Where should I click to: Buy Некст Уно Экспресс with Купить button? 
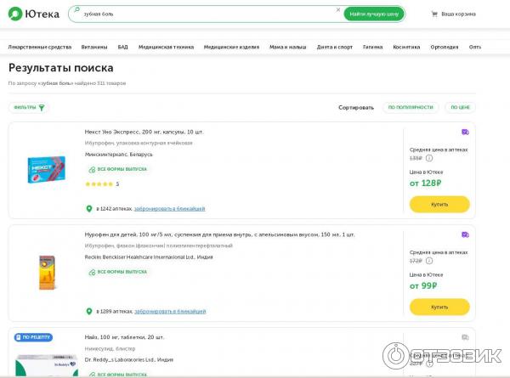coord(439,204)
